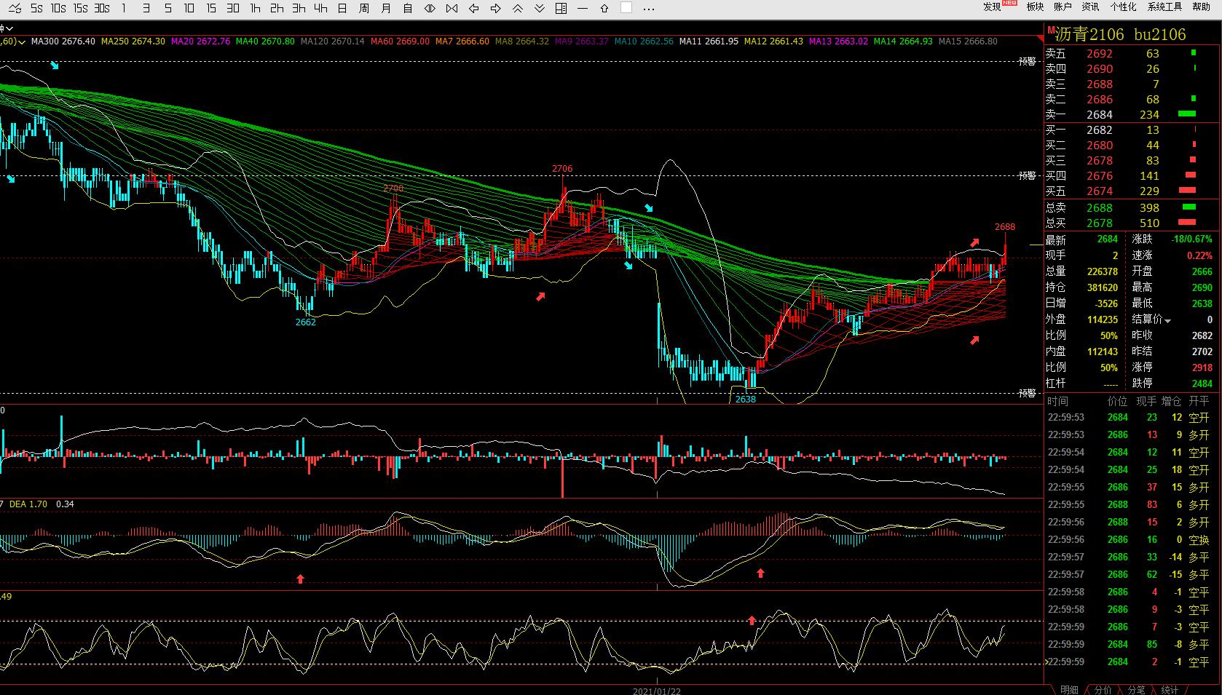Open the 系统工具 menu
Screen dimensions: 1222x695
click(1164, 7)
